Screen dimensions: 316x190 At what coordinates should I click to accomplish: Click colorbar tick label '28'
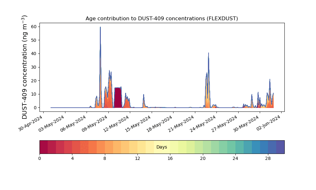click(x=268, y=159)
